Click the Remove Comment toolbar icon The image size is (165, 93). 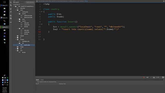pos(11,18)
